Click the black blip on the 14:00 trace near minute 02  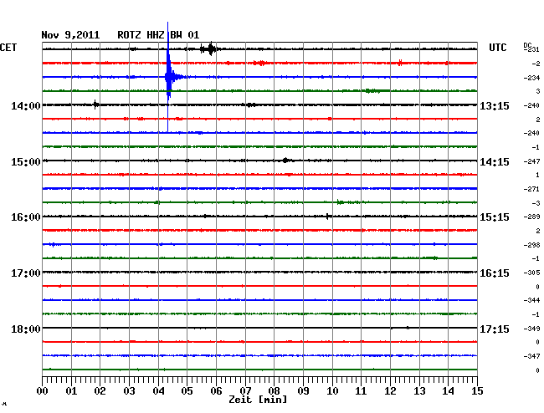tap(95, 105)
